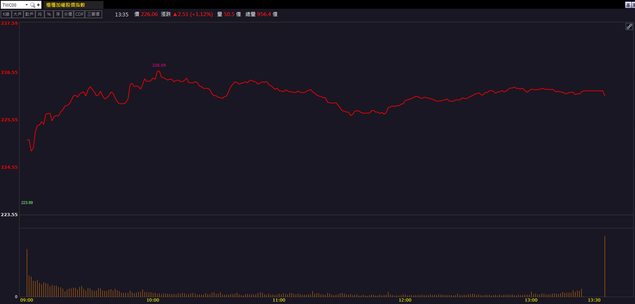The image size is (635, 304).
Task: Click the 11:00 time axis label
Action: pyautogui.click(x=279, y=300)
